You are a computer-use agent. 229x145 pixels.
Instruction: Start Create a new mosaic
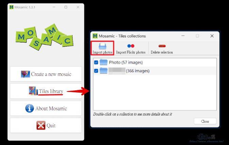pyautogui.click(x=46, y=74)
